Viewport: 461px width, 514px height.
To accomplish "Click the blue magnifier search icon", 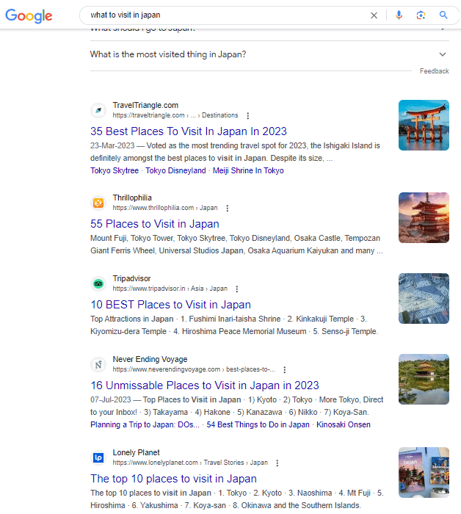I will pos(443,15).
